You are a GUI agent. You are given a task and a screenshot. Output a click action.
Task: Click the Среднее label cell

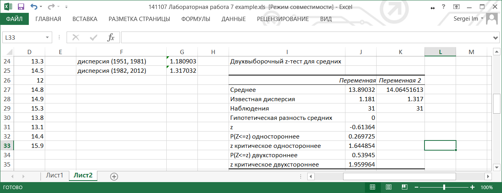tap(287, 89)
